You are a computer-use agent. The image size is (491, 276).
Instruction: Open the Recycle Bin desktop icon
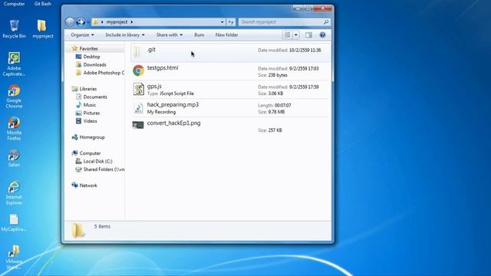[14, 29]
